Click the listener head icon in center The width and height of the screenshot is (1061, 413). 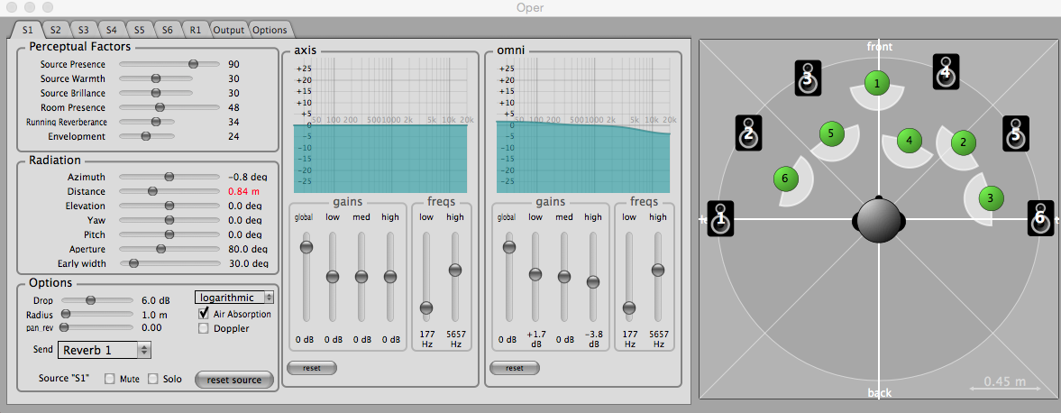[878, 219]
